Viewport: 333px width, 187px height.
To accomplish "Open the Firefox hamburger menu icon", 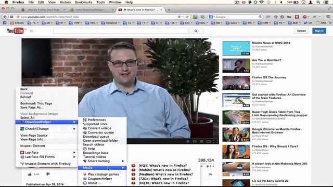I will click(328, 17).
